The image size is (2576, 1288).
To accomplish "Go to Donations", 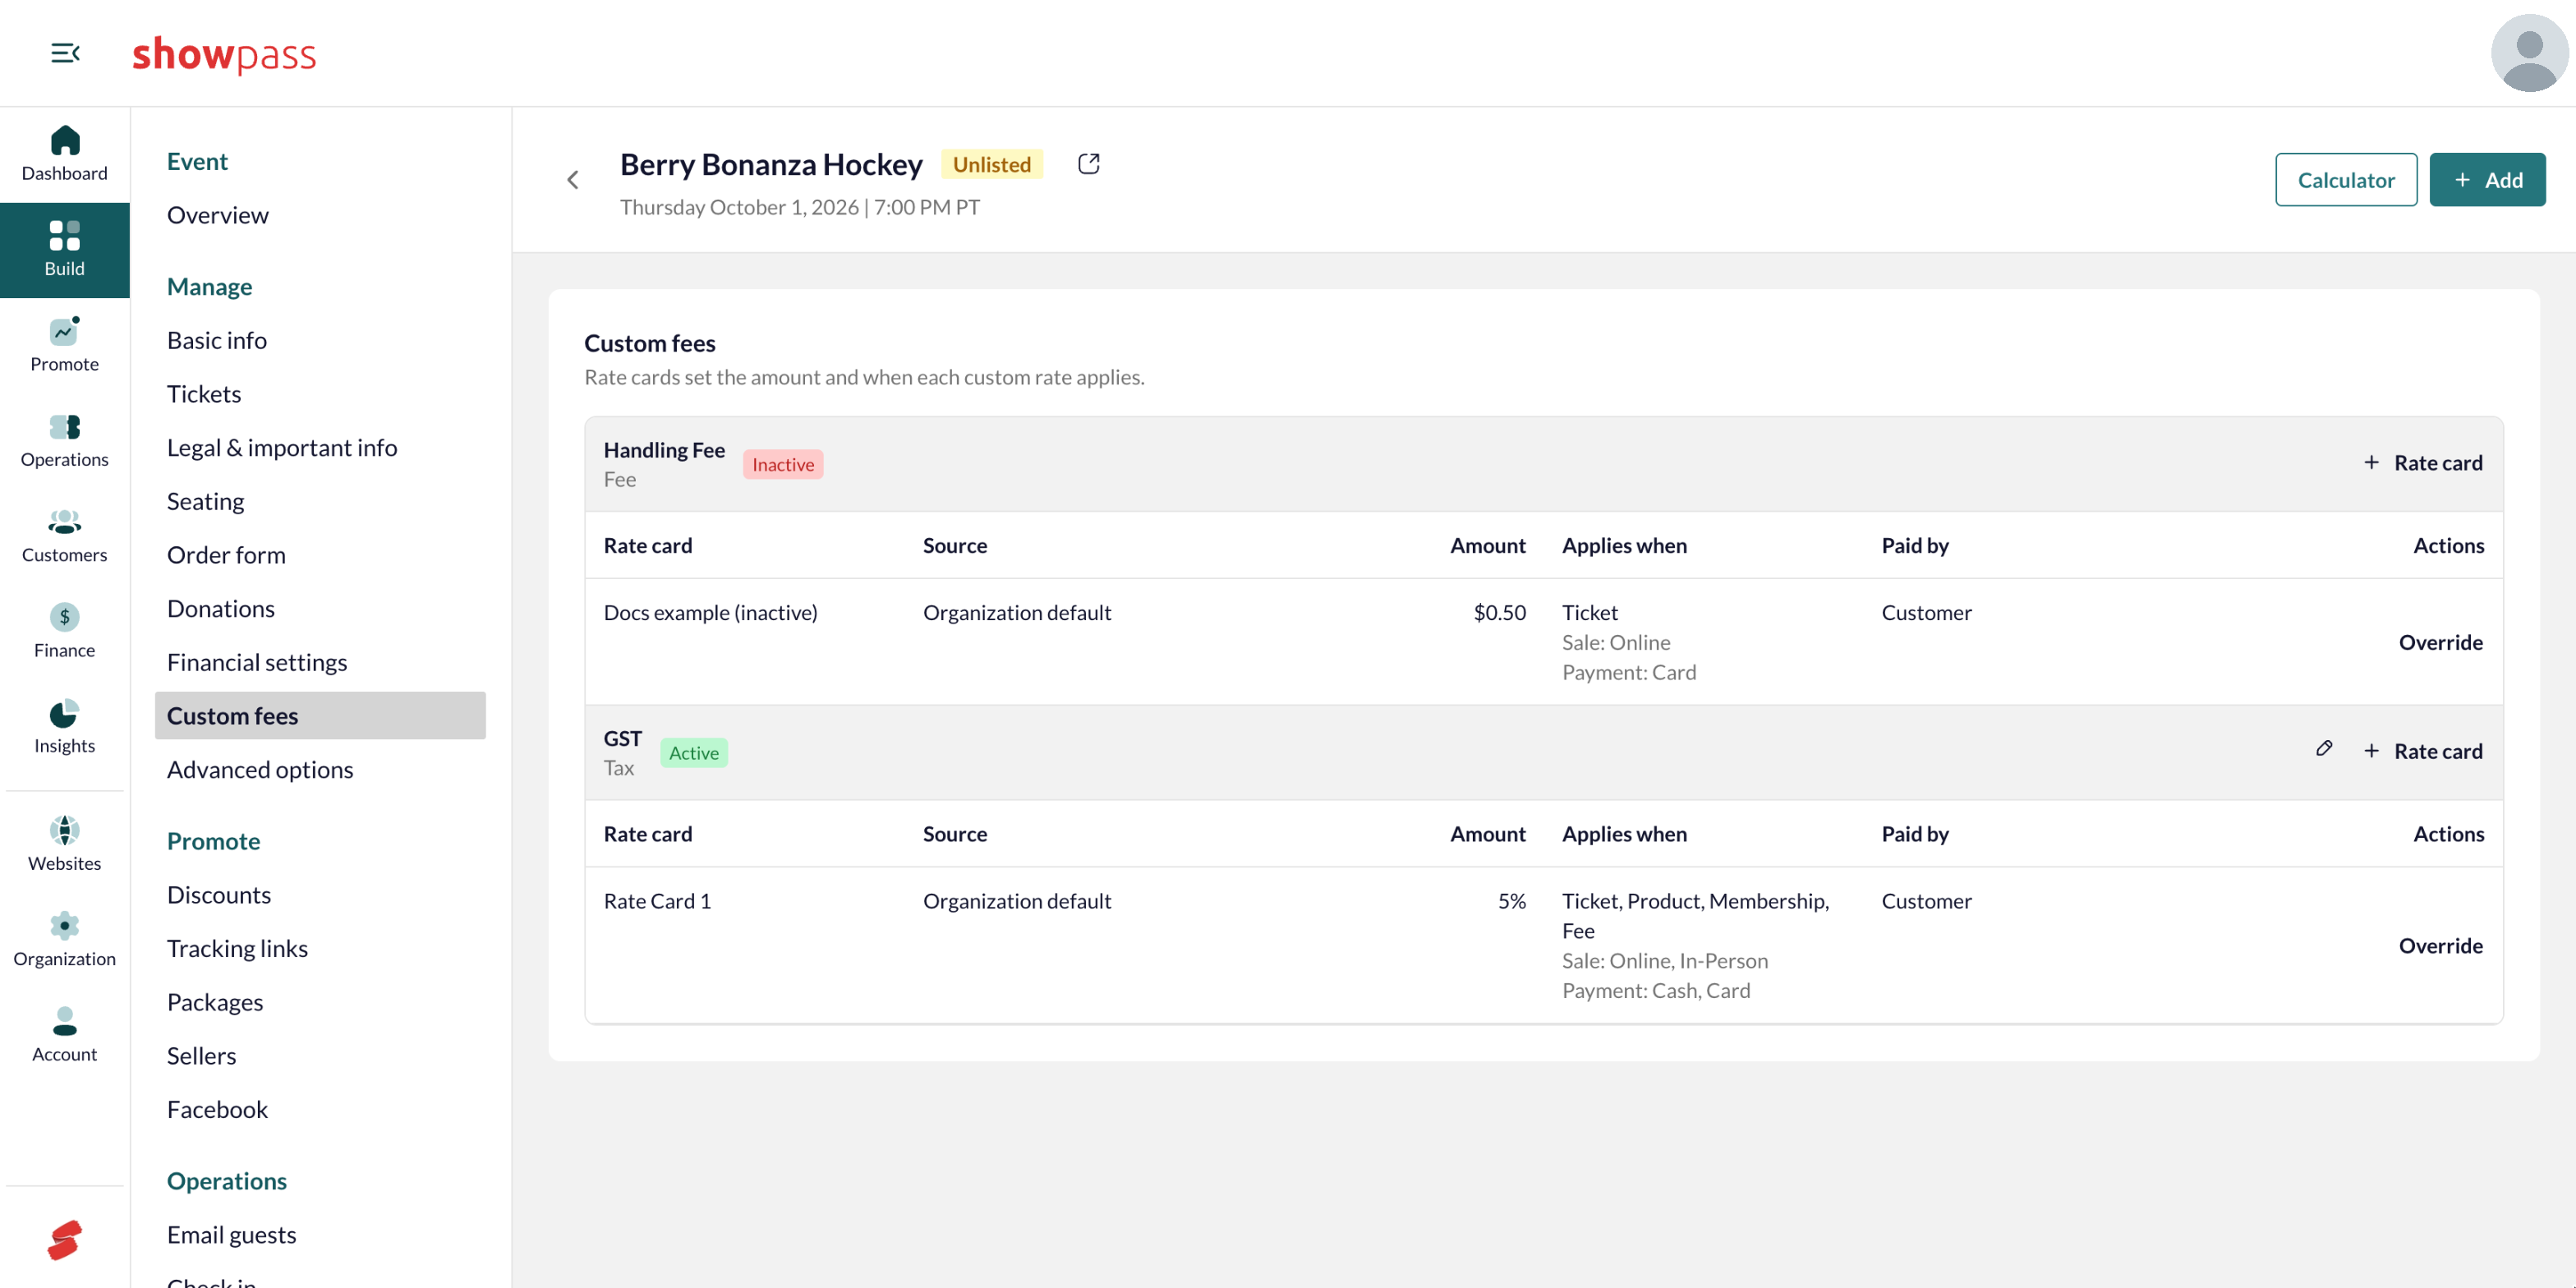I will (221, 608).
